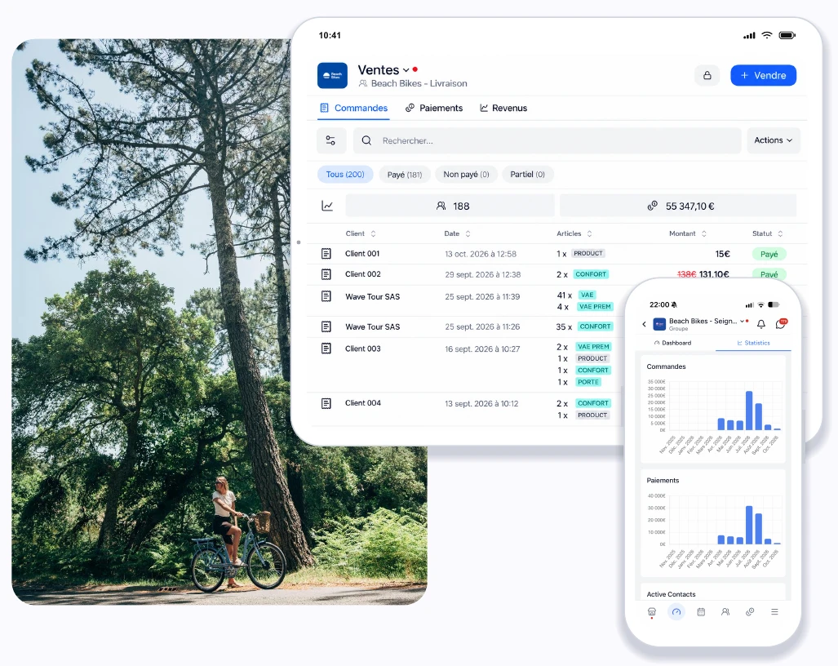The width and height of the screenshot is (838, 666).
Task: Click the Payé status badge of Client 001
Action: (x=769, y=254)
